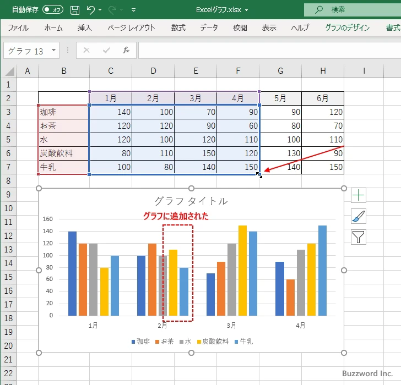Switch to the 数式 tab
The height and width of the screenshot is (385, 401).
coord(178,28)
